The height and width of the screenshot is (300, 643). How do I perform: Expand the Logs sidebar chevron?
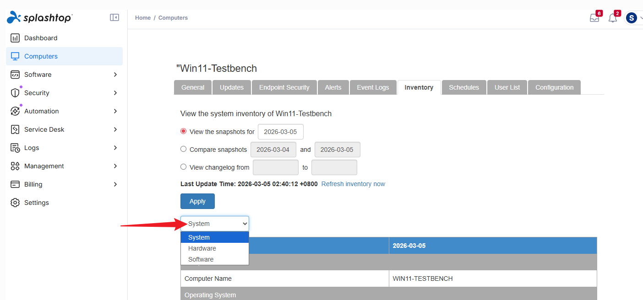[115, 148]
